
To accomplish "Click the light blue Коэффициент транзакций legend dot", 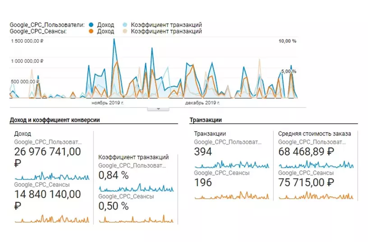I will point(125,25).
